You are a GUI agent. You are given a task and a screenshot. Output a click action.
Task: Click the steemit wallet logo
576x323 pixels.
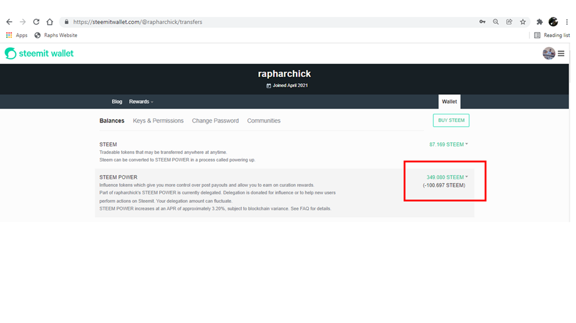pyautogui.click(x=39, y=54)
